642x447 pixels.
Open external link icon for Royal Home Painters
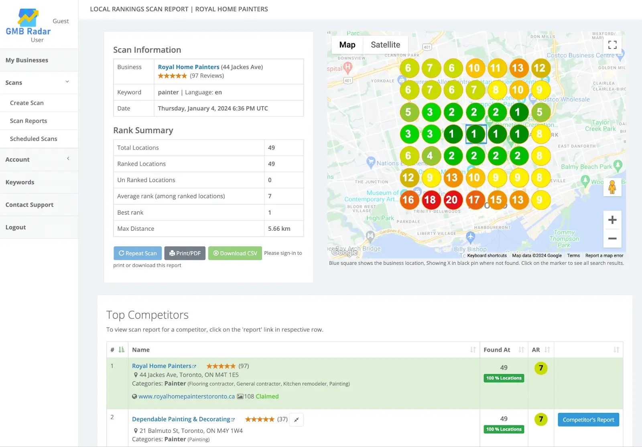point(194,366)
